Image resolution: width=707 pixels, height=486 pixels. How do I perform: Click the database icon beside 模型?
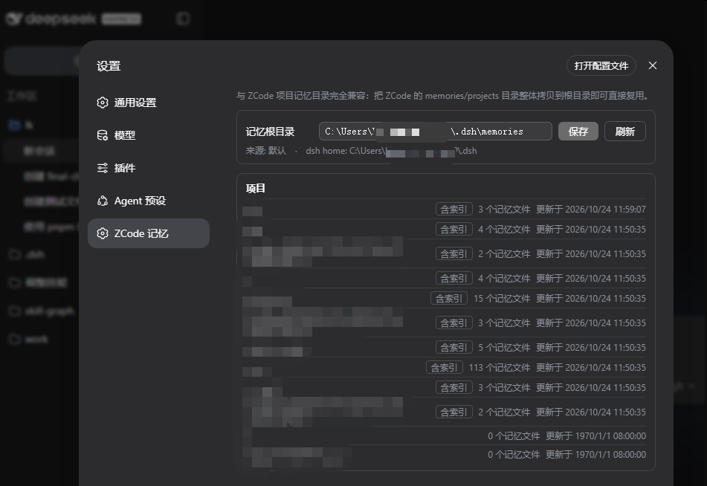103,135
